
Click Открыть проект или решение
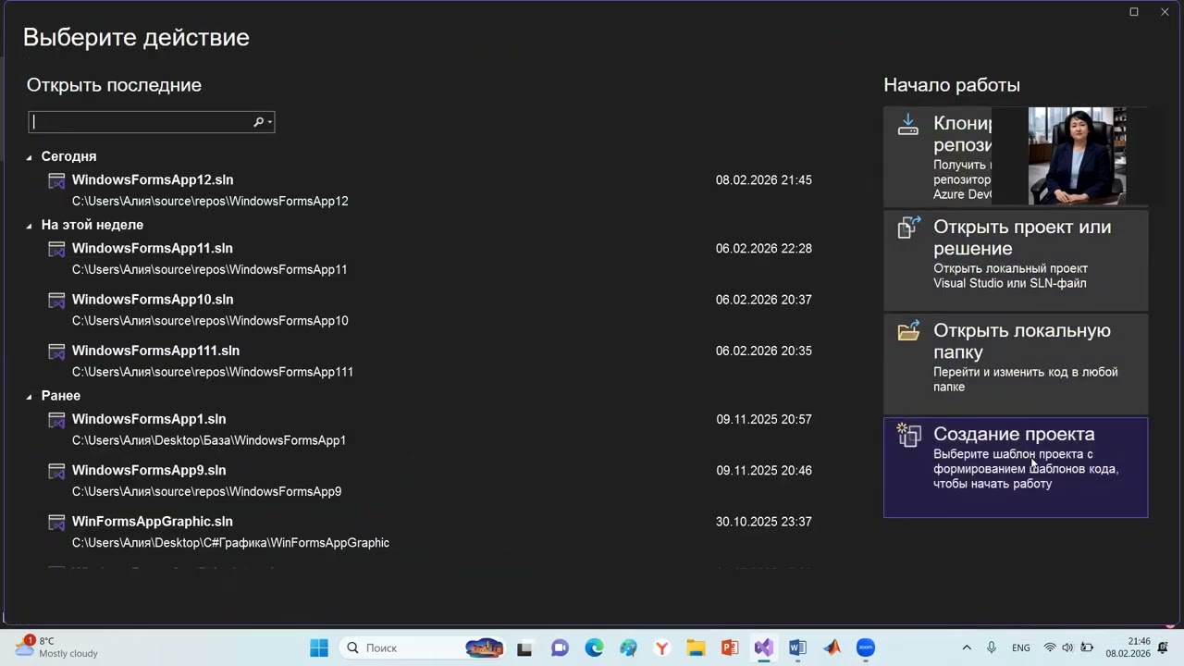1016,259
